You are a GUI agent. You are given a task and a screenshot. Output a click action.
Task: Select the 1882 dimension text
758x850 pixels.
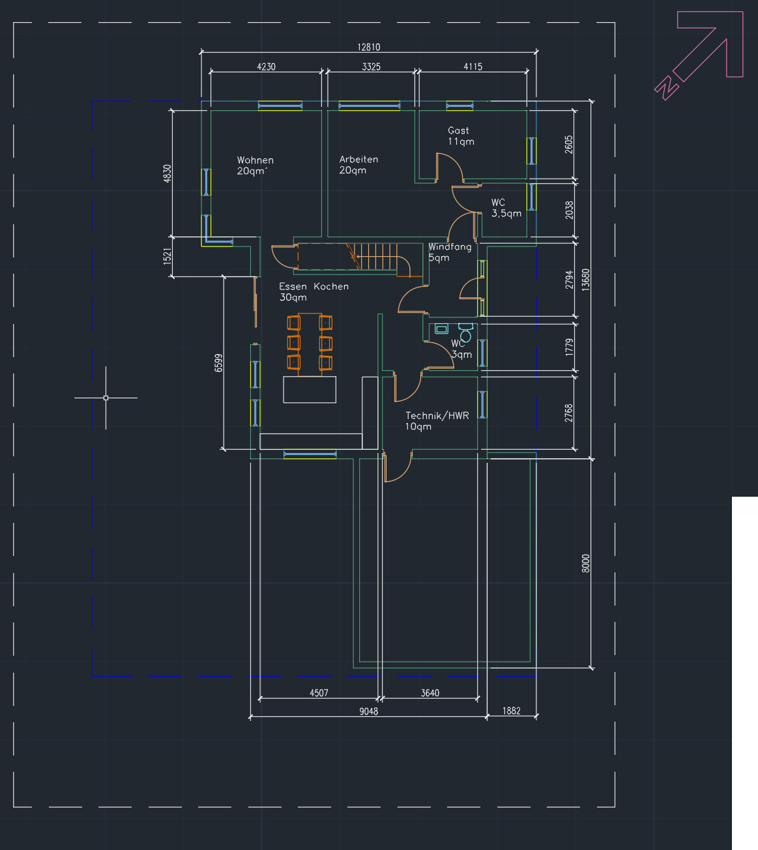tap(512, 711)
